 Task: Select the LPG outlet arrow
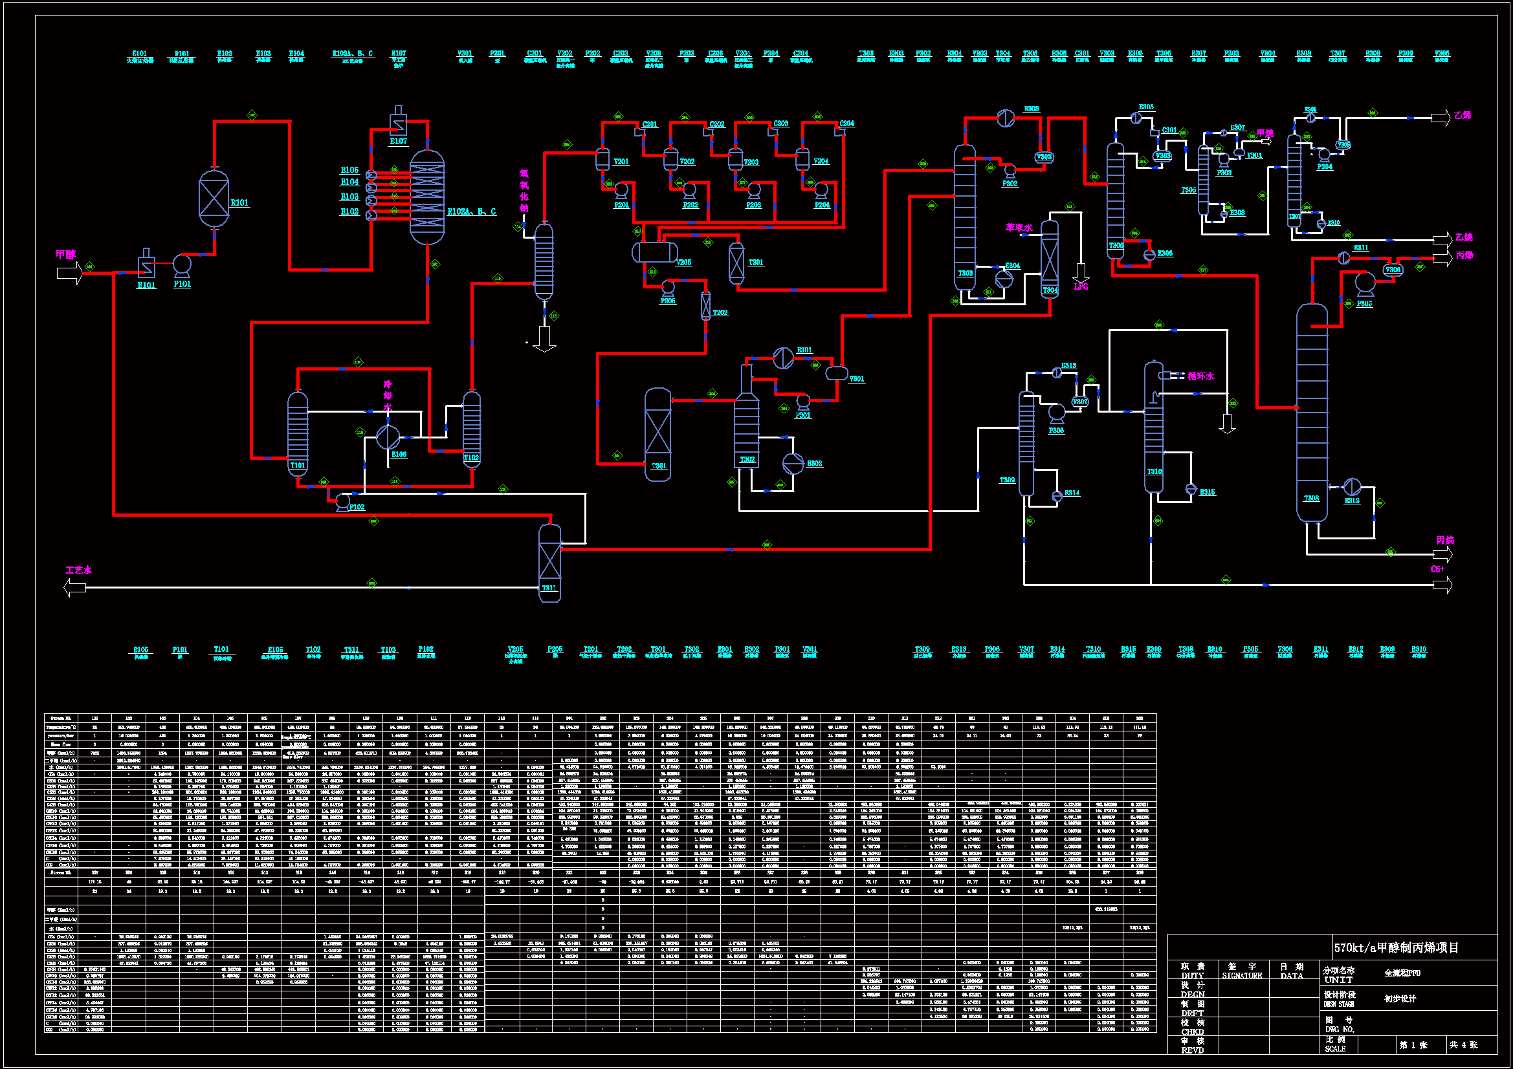click(1081, 272)
